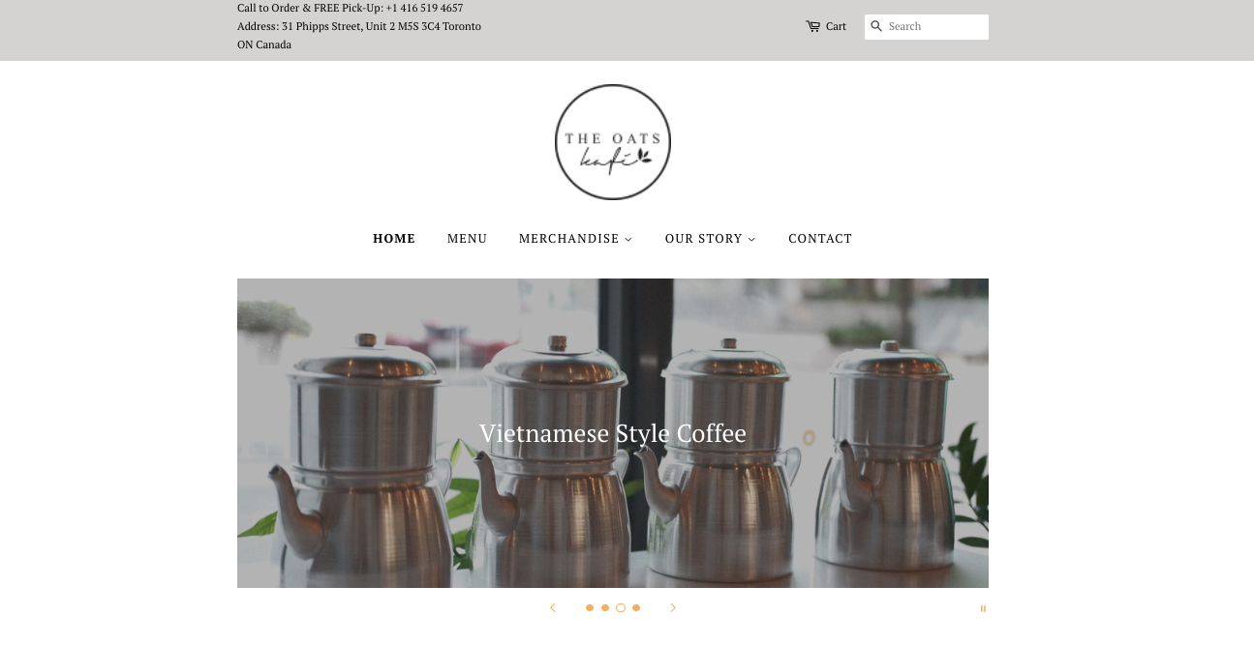Image resolution: width=1254 pixels, height=645 pixels.
Task: Expand the Our Story dropdown menu
Action: pos(710,239)
